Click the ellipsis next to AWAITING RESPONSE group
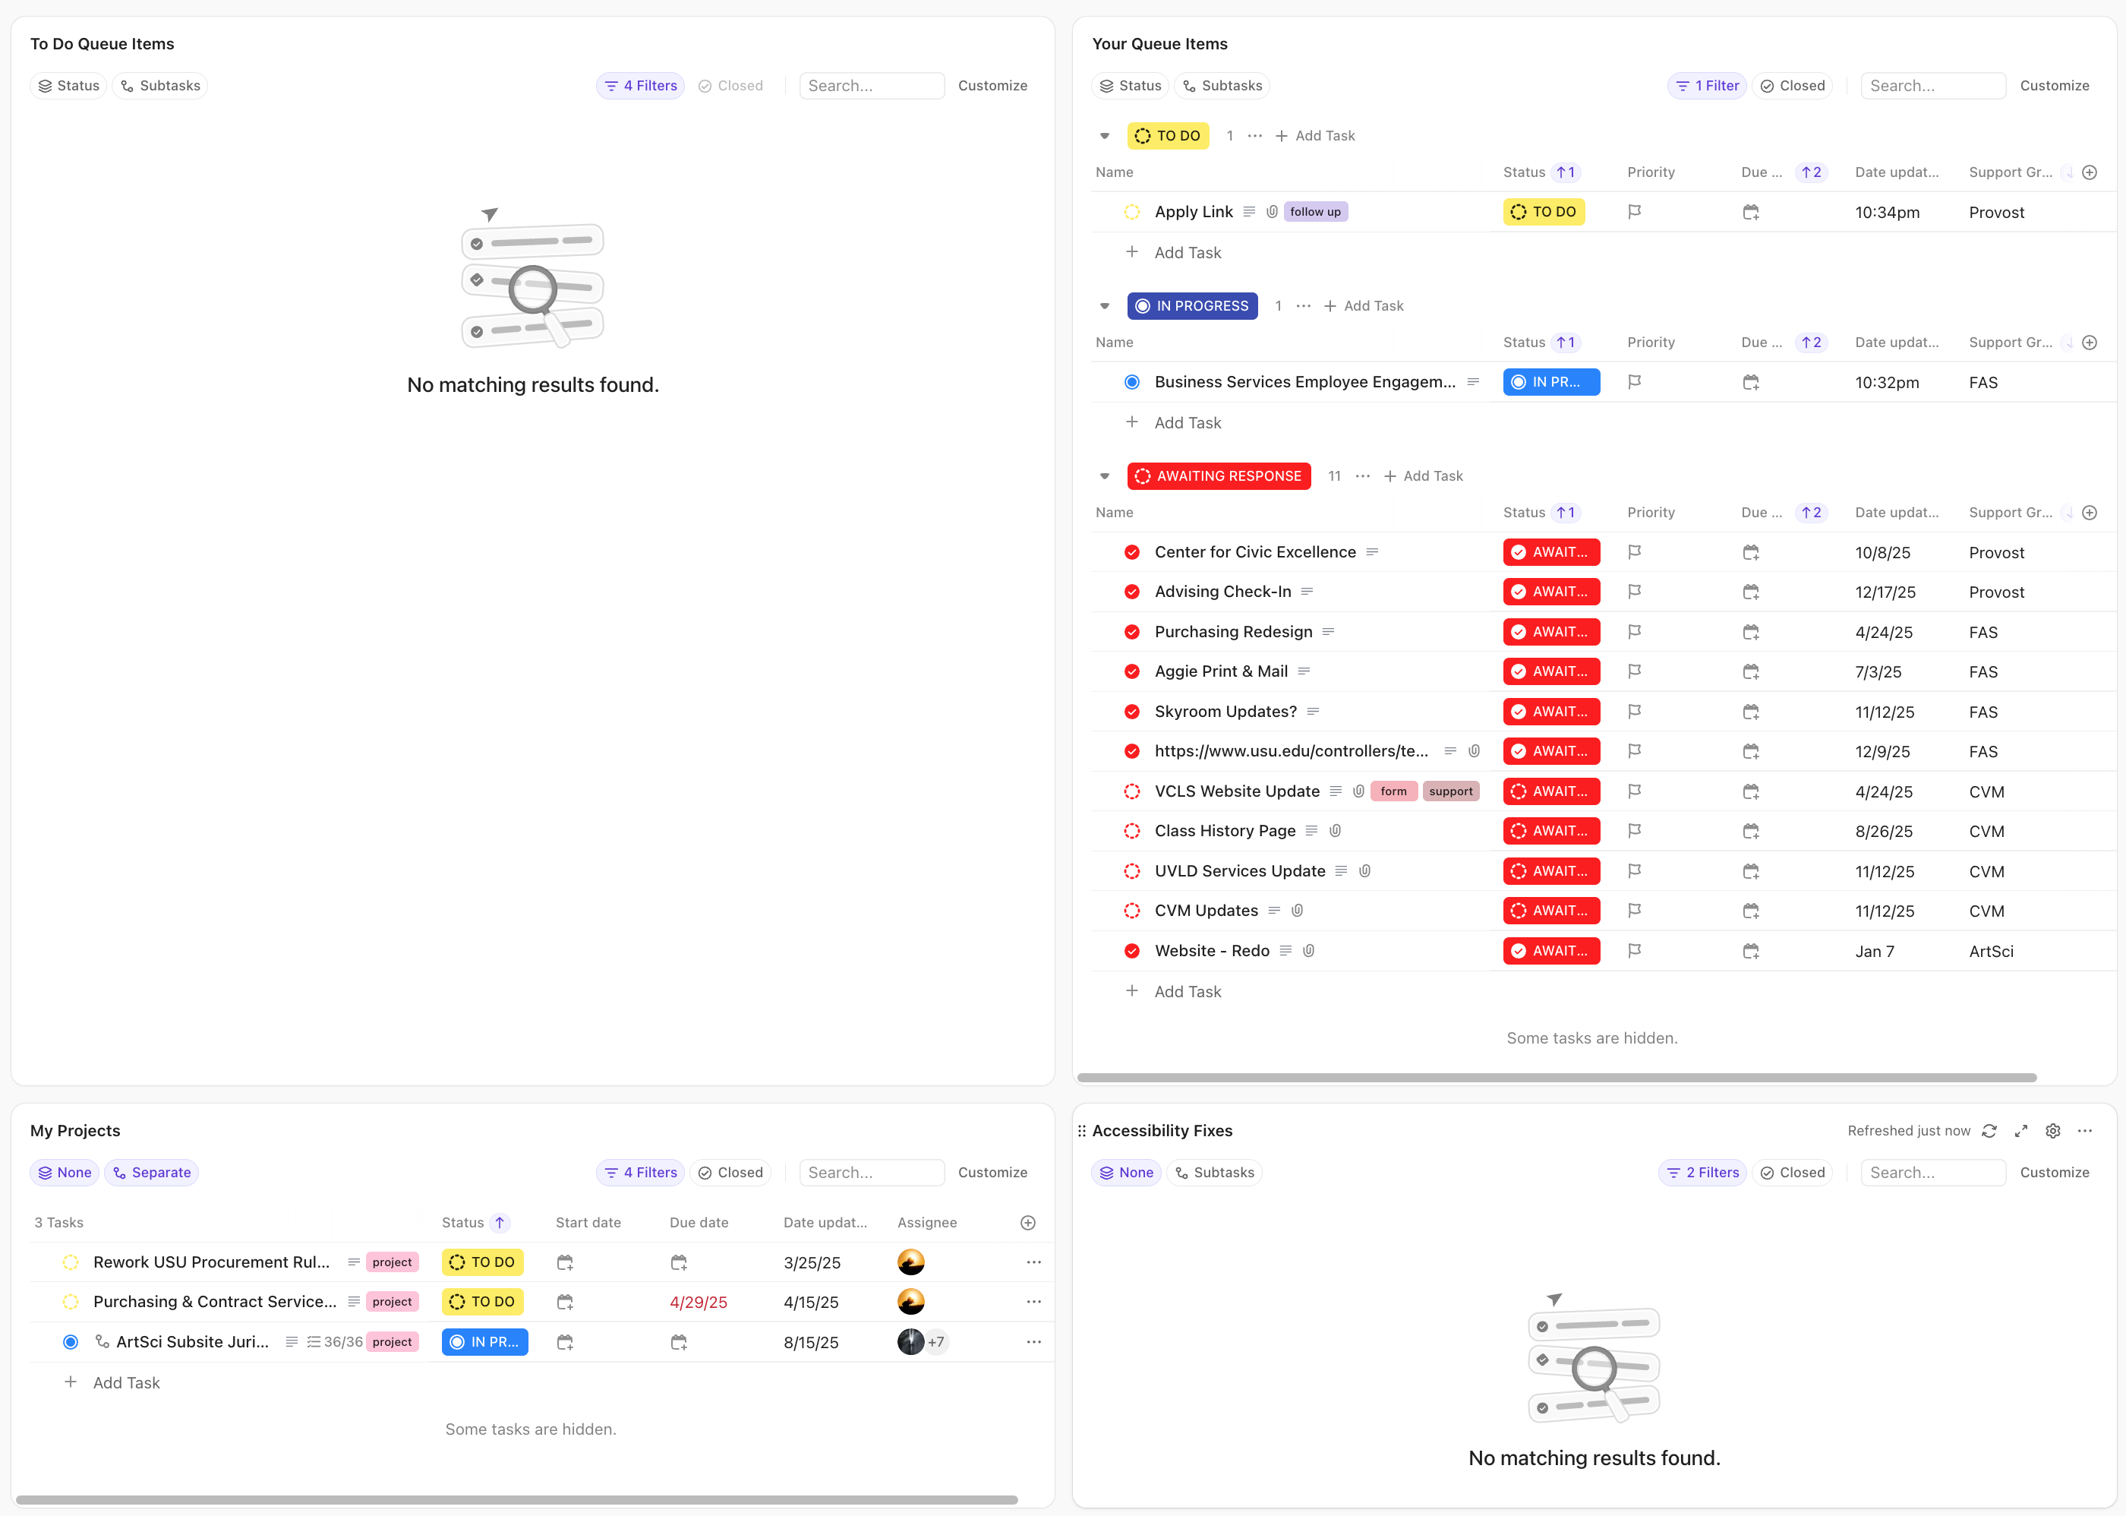Screen dimensions: 2126x1516 (x=1361, y=476)
